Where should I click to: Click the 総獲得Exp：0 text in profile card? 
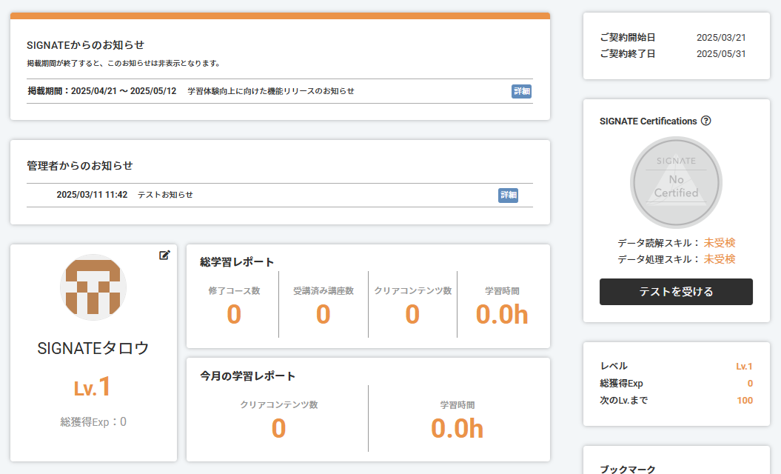pos(93,422)
